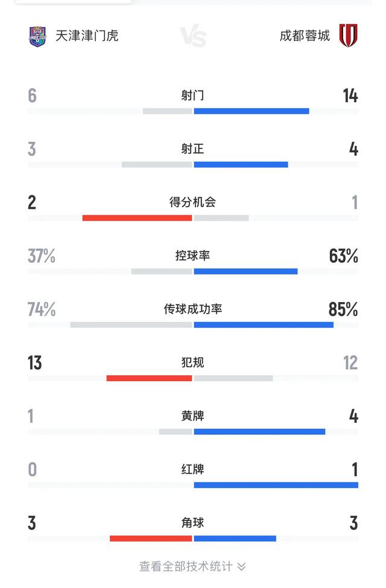Image resolution: width=386 pixels, height=588 pixels.
Task: Click the 63% possession value
Action: [343, 256]
